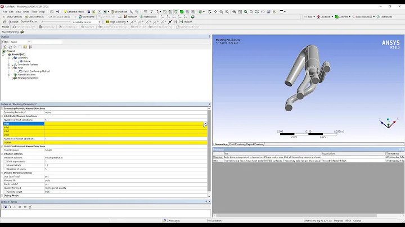Switch to the Print Preview tab
The image size is (405, 227).
point(236,144)
